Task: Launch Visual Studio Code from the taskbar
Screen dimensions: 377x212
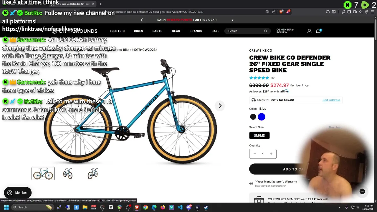Action: click(x=180, y=207)
